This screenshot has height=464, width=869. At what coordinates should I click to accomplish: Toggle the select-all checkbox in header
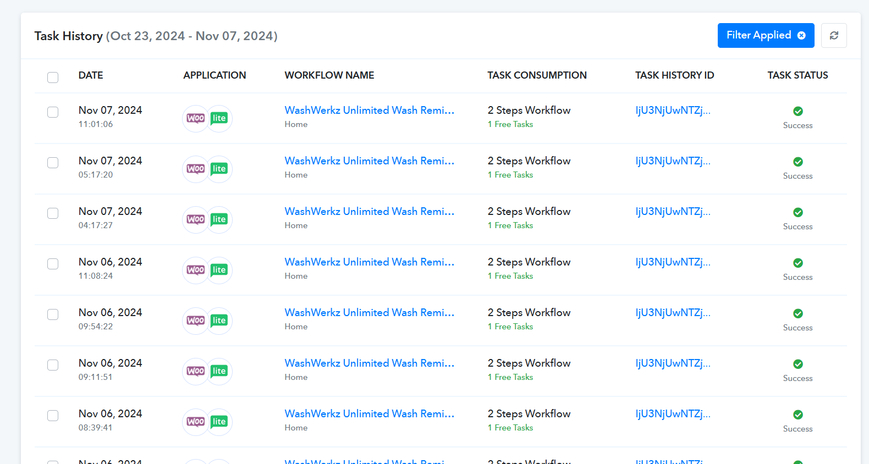coord(53,77)
